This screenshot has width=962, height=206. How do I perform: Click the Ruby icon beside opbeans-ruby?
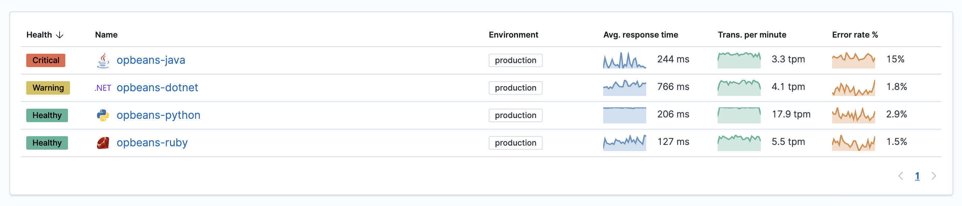pyautogui.click(x=103, y=143)
